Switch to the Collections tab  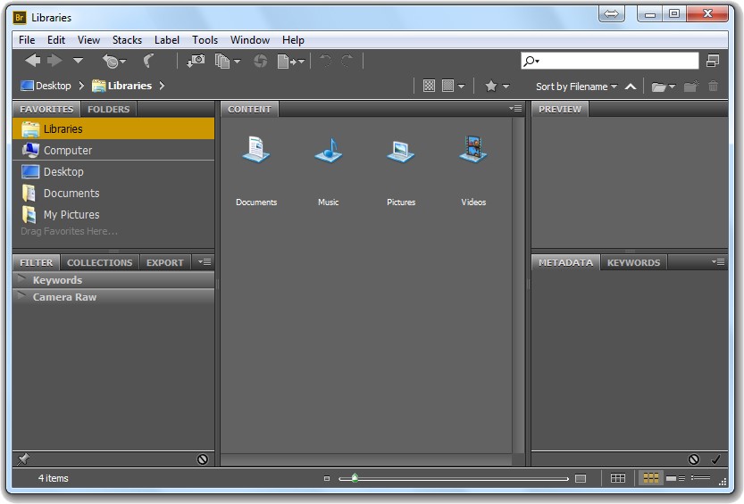click(x=100, y=262)
